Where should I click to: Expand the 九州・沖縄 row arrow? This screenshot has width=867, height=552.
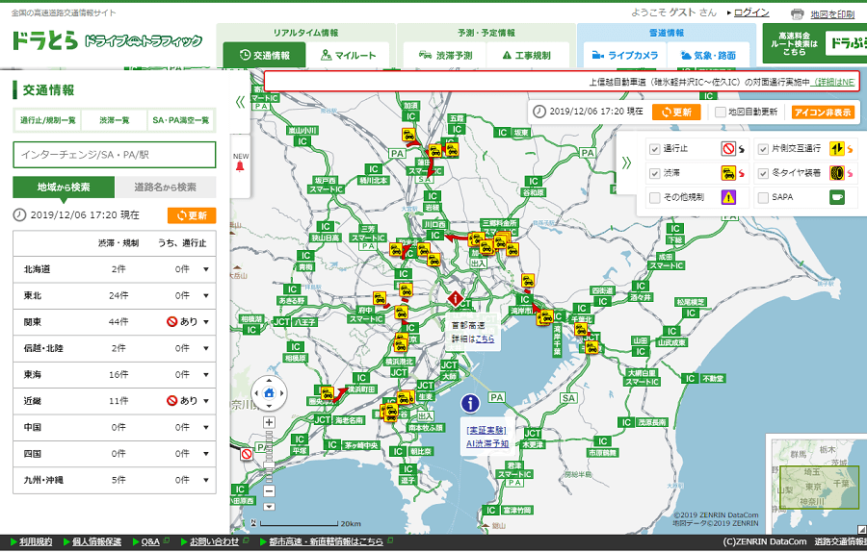206,480
